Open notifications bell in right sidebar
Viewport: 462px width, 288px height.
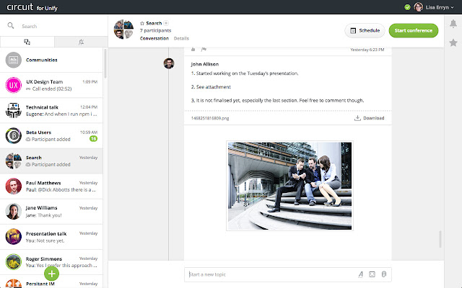(x=453, y=24)
